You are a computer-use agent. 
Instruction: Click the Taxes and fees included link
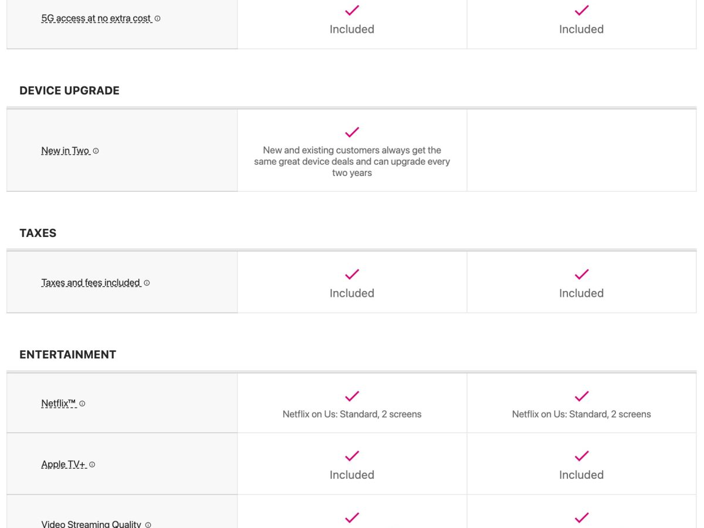click(91, 283)
